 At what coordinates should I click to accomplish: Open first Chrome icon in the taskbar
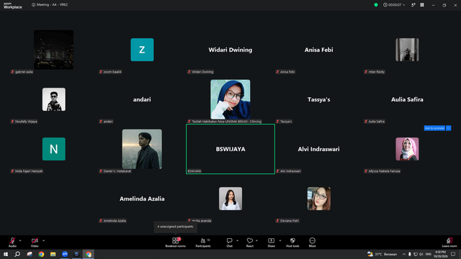pyautogui.click(x=41, y=254)
